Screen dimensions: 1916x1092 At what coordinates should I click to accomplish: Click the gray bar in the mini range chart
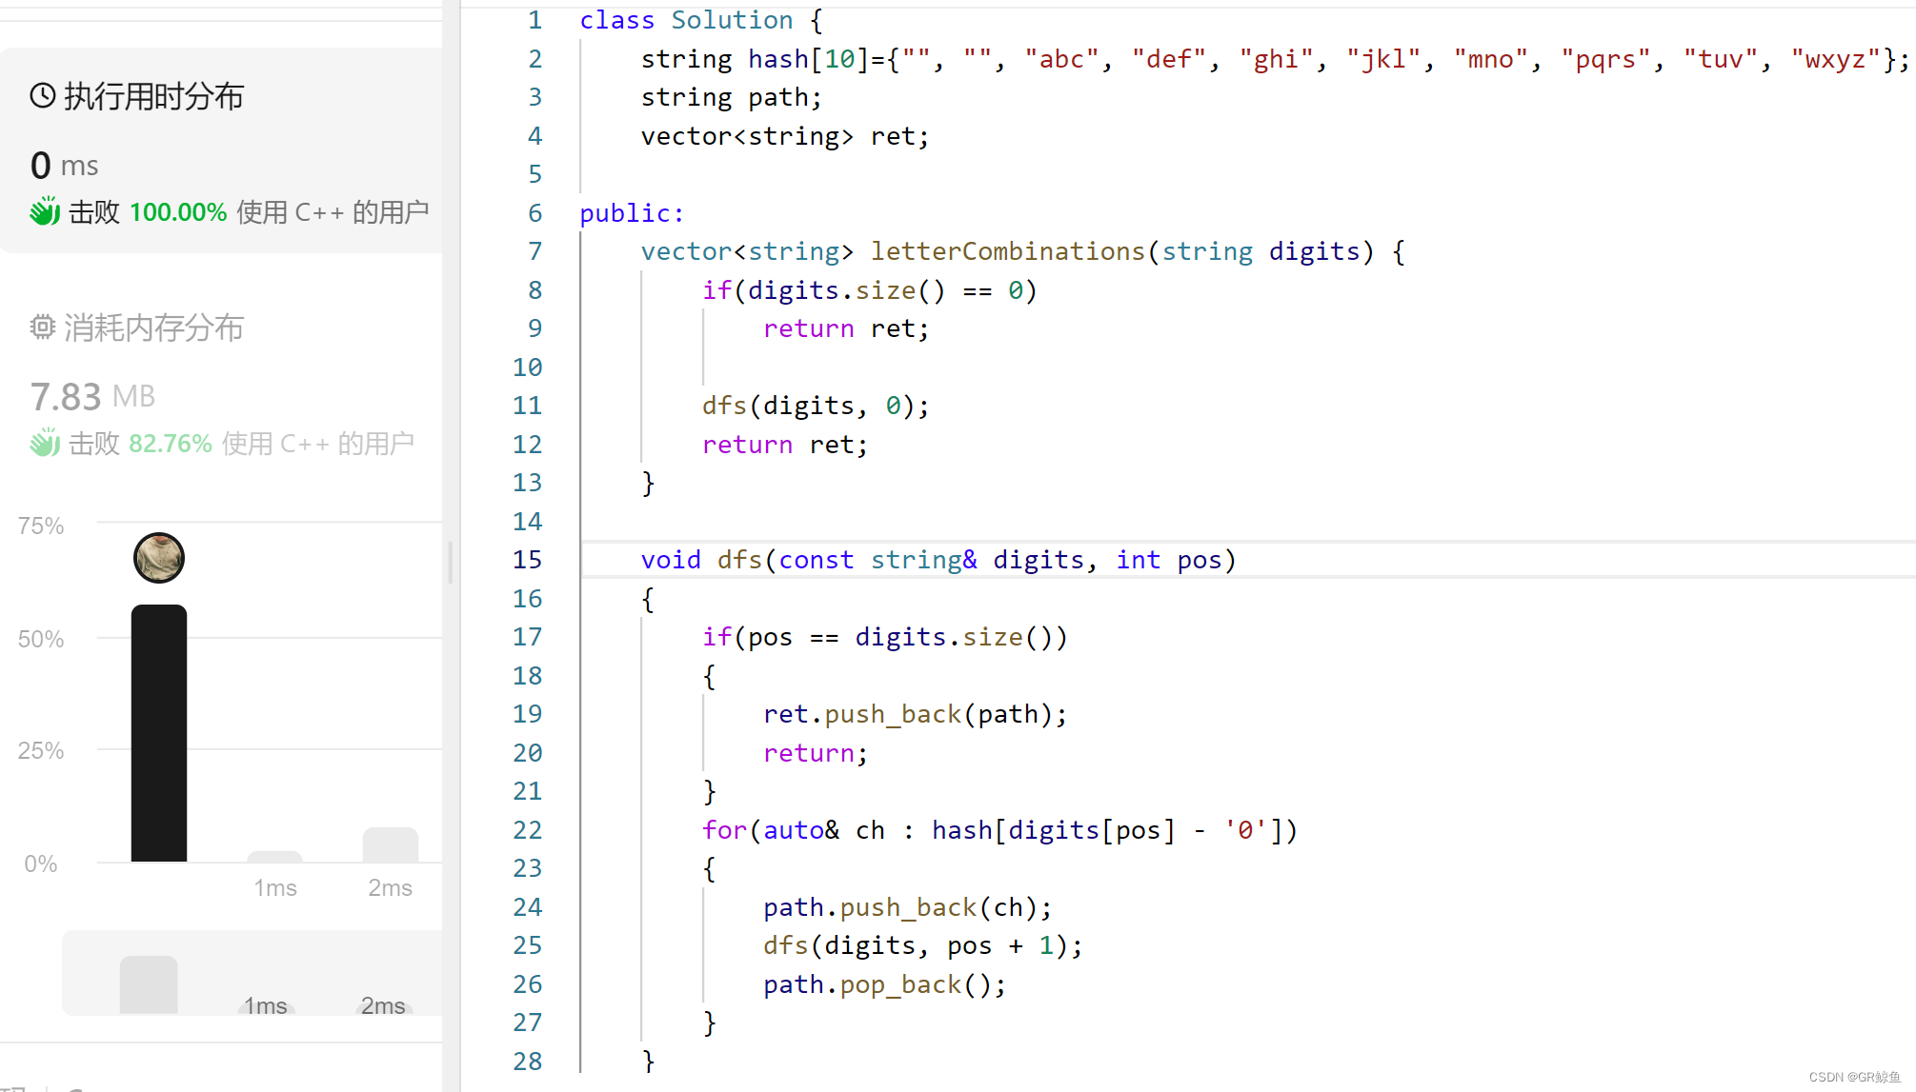coord(149,984)
